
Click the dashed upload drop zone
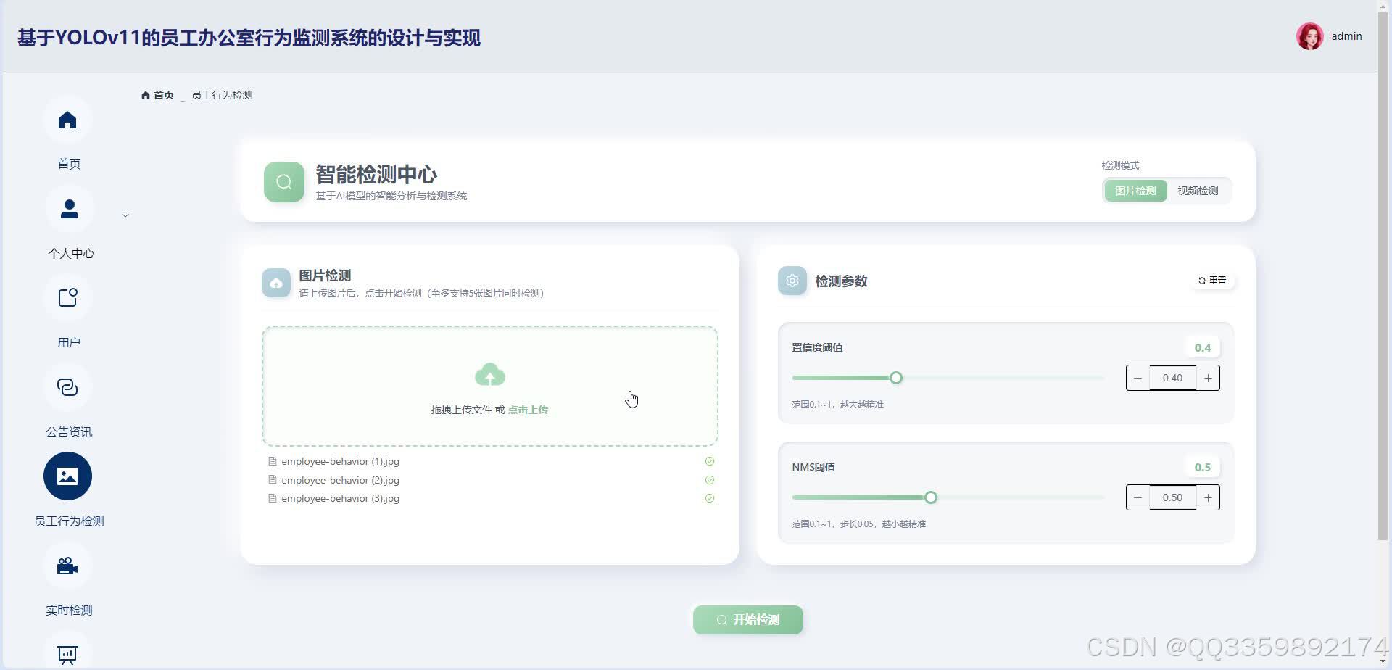point(490,386)
